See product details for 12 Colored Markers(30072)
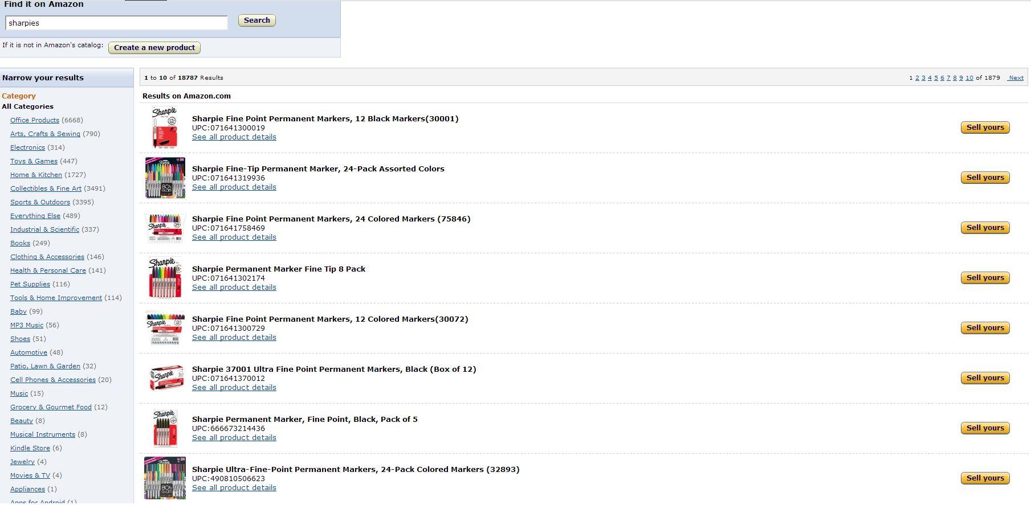Image resolution: width=1031 pixels, height=505 pixels. point(234,338)
